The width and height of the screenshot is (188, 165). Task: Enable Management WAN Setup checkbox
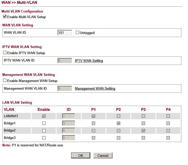(5, 81)
